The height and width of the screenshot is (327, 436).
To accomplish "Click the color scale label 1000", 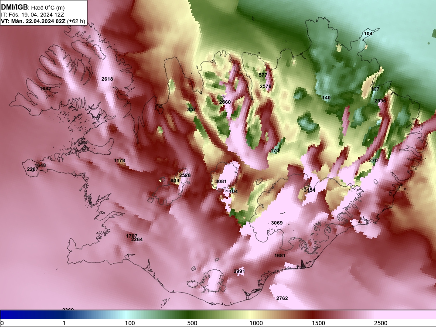I will tap(256, 323).
